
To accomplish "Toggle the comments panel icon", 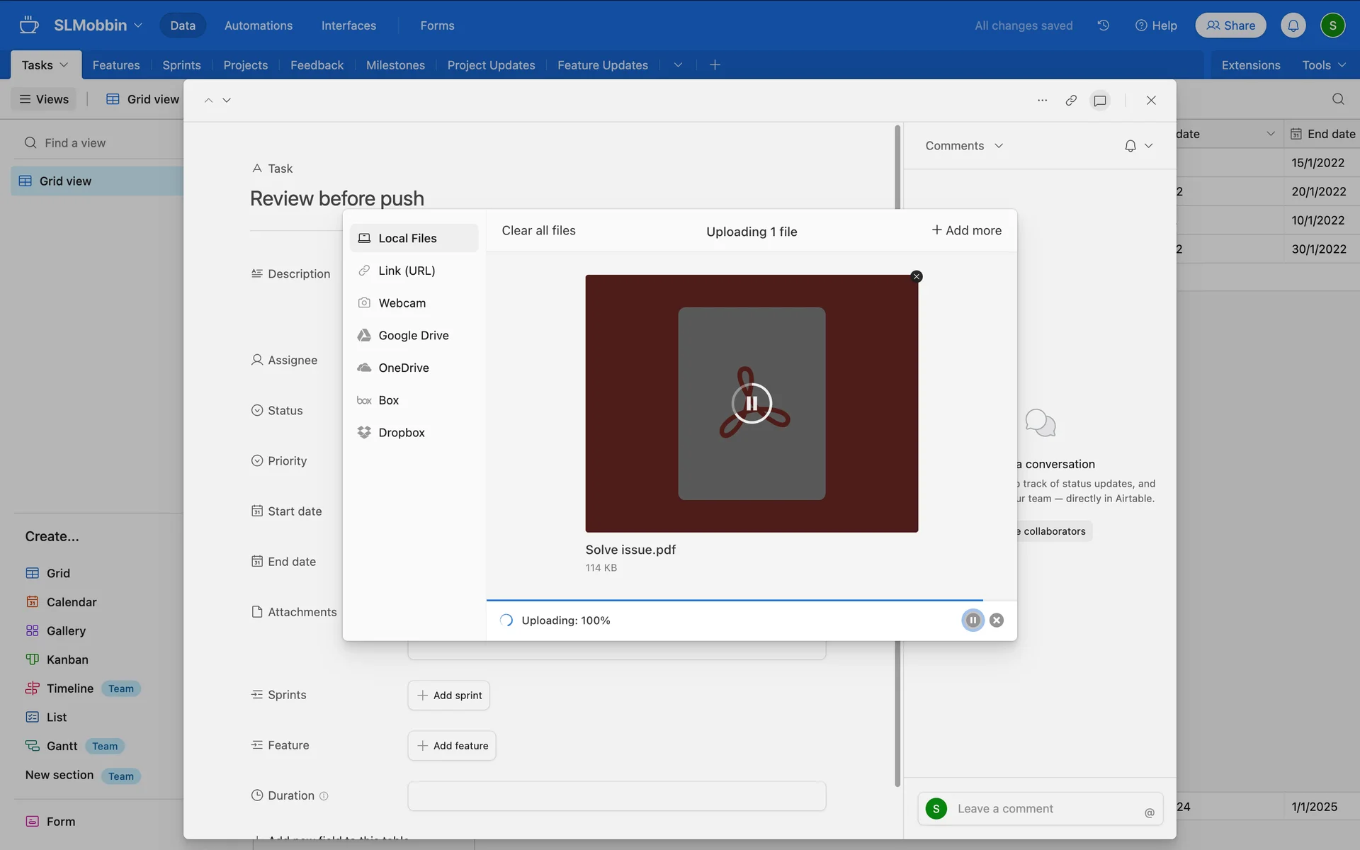I will point(1100,101).
